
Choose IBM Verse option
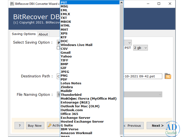(90, 129)
